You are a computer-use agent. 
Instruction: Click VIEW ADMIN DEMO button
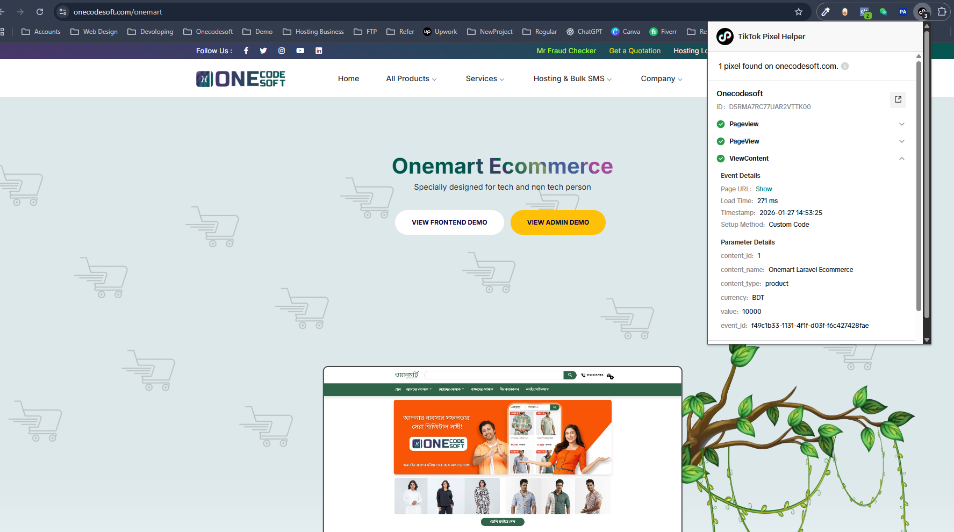point(558,222)
